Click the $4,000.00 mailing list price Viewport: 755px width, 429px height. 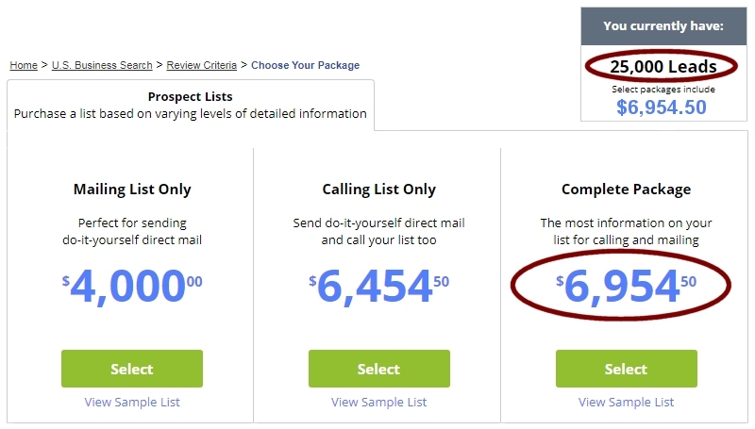(x=132, y=287)
